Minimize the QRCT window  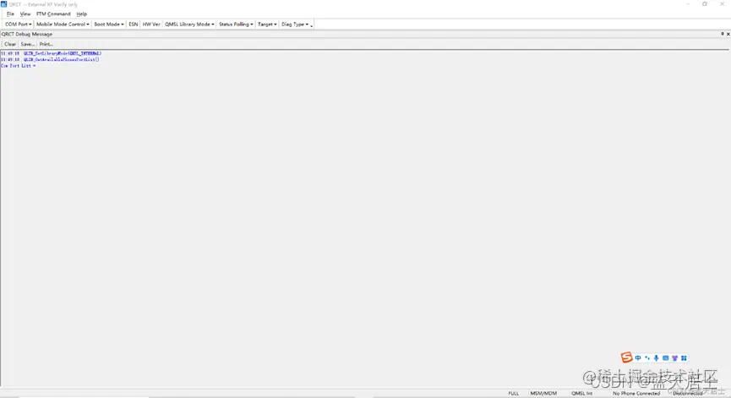688,3
